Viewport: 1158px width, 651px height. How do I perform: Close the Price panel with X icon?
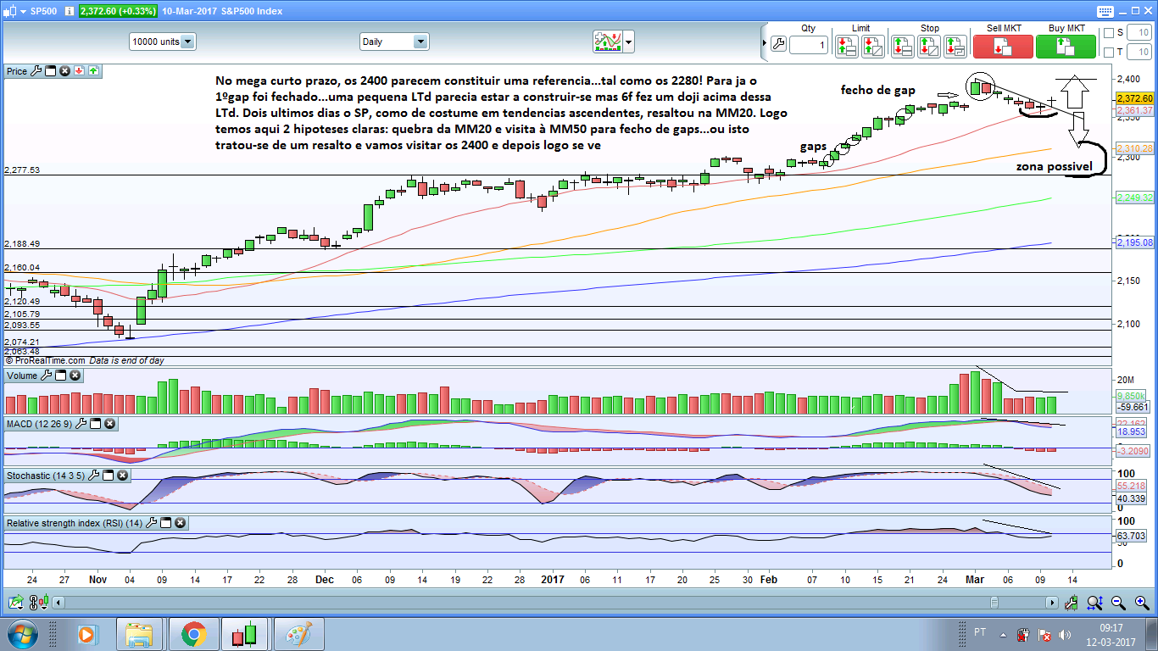[x=64, y=71]
